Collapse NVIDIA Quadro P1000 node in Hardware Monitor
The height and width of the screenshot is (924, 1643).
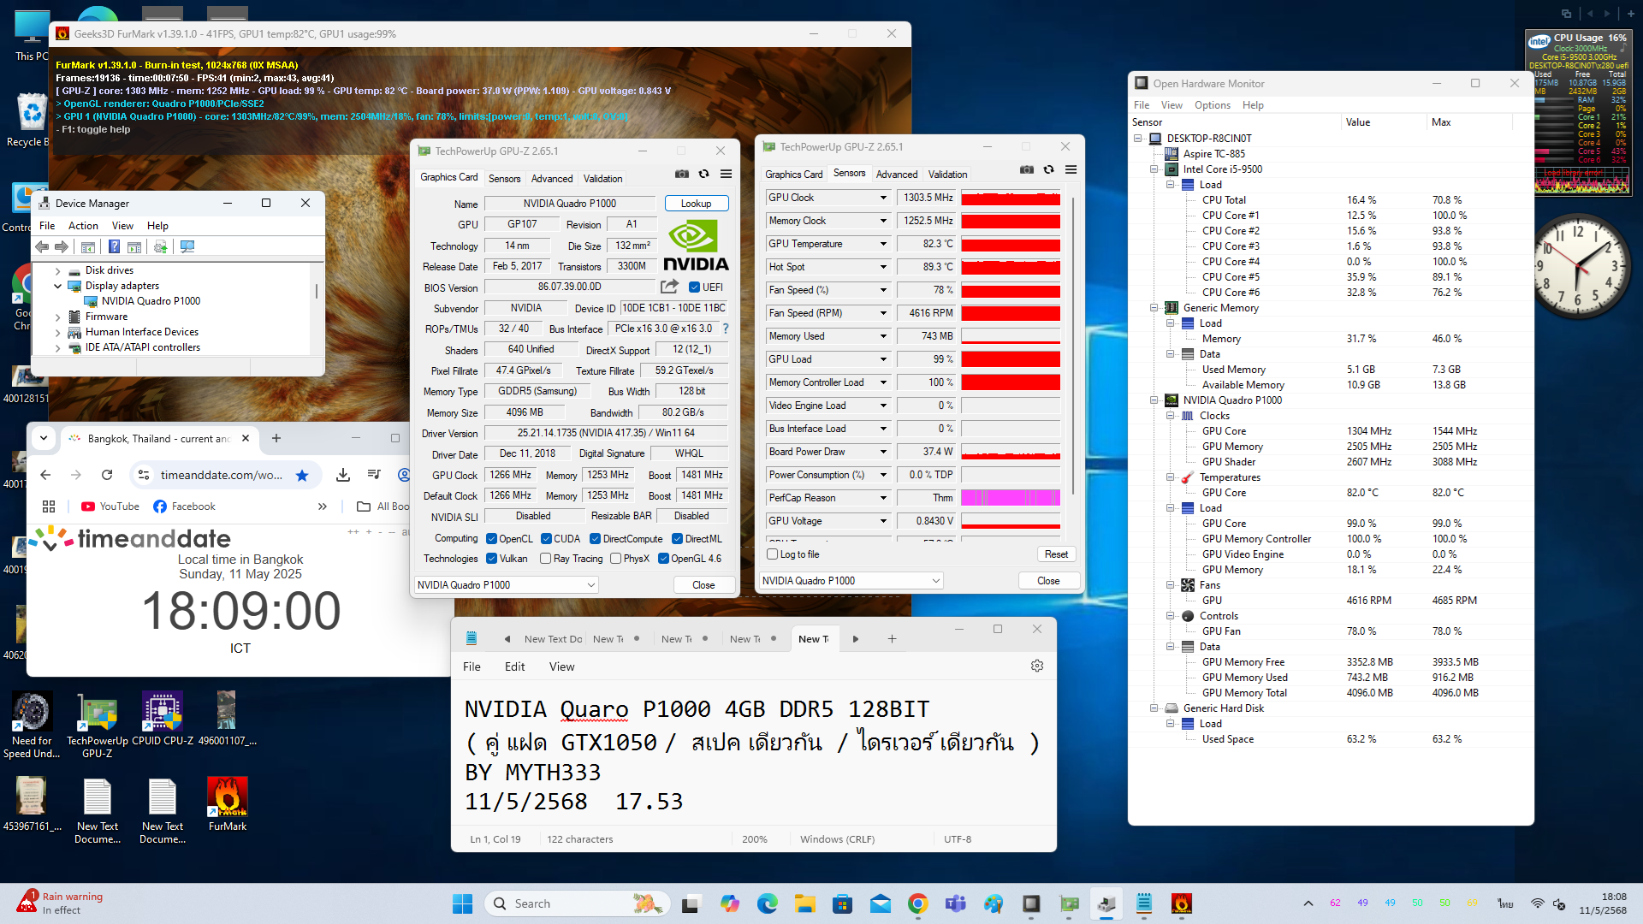1154,400
